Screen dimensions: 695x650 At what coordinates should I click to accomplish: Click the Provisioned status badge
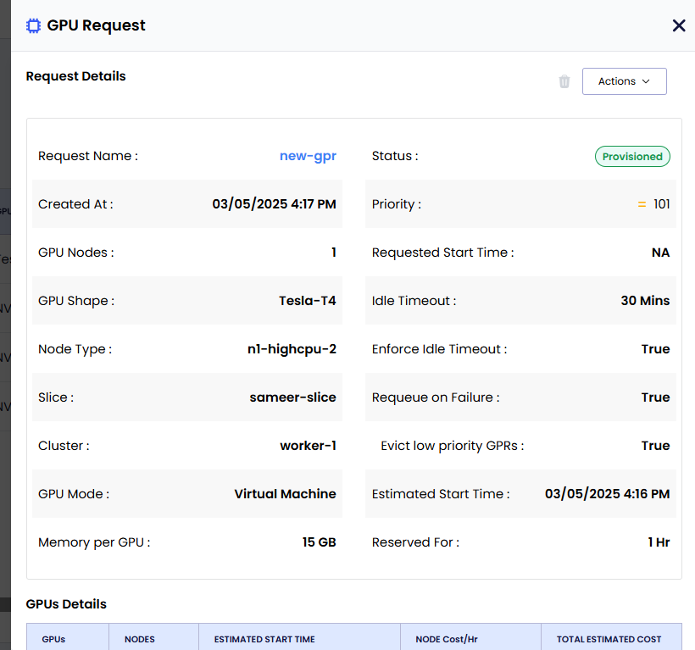click(x=632, y=157)
